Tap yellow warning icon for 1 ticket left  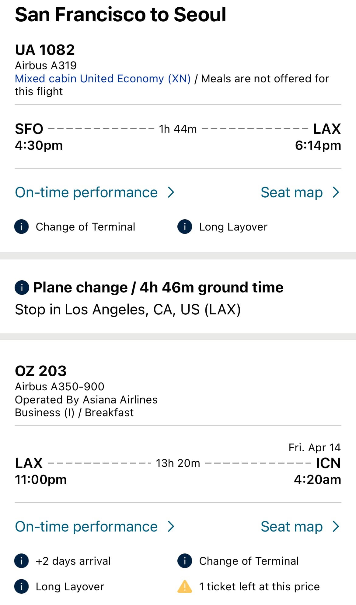click(x=185, y=586)
